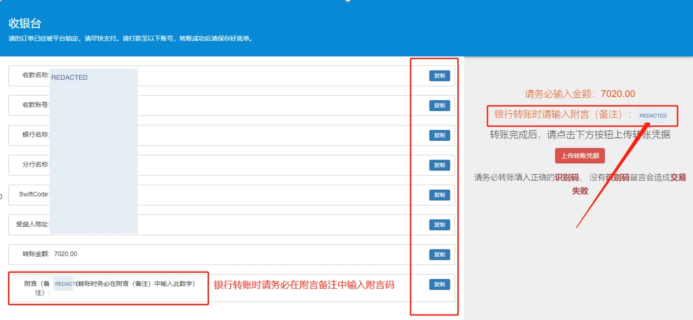Click the 转账完成后 upload instruction text

[x=580, y=134]
